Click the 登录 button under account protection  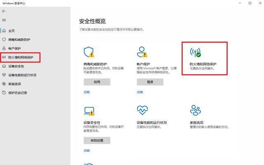click(150, 82)
